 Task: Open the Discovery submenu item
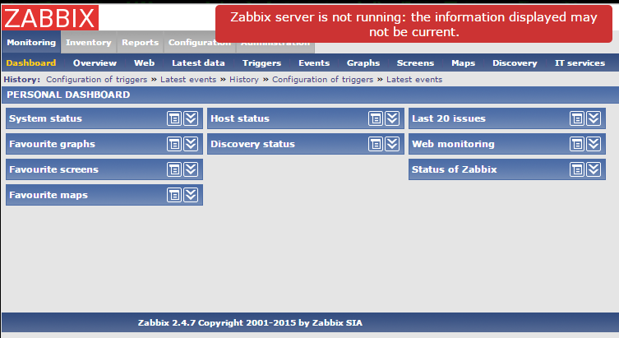point(515,63)
